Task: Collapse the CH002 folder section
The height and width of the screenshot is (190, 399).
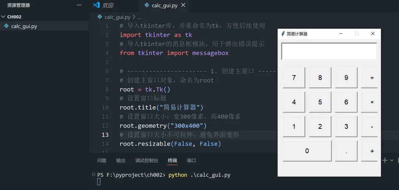Action: click(44, 17)
